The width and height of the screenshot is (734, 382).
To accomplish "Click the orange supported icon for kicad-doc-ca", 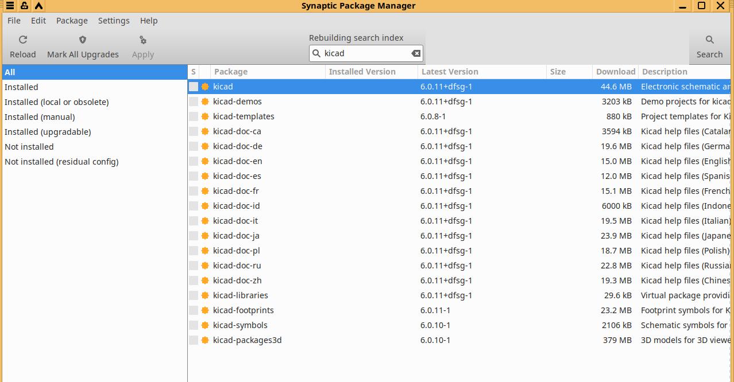I will 205,131.
